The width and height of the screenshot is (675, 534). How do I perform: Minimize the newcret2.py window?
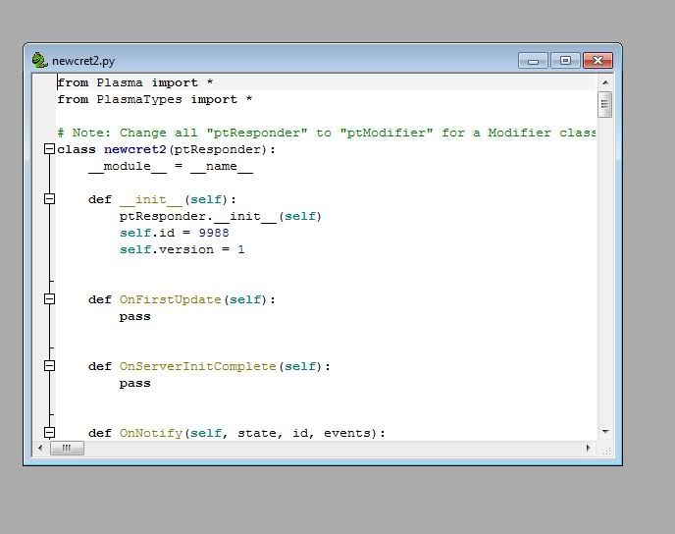[533, 61]
